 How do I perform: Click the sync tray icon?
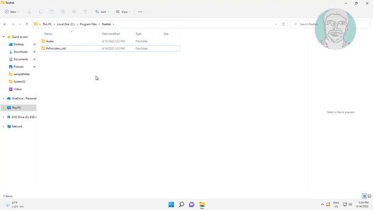[x=328, y=205]
